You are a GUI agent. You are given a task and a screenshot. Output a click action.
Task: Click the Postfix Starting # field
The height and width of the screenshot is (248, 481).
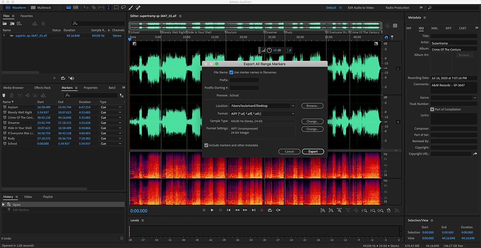[x=244, y=88]
